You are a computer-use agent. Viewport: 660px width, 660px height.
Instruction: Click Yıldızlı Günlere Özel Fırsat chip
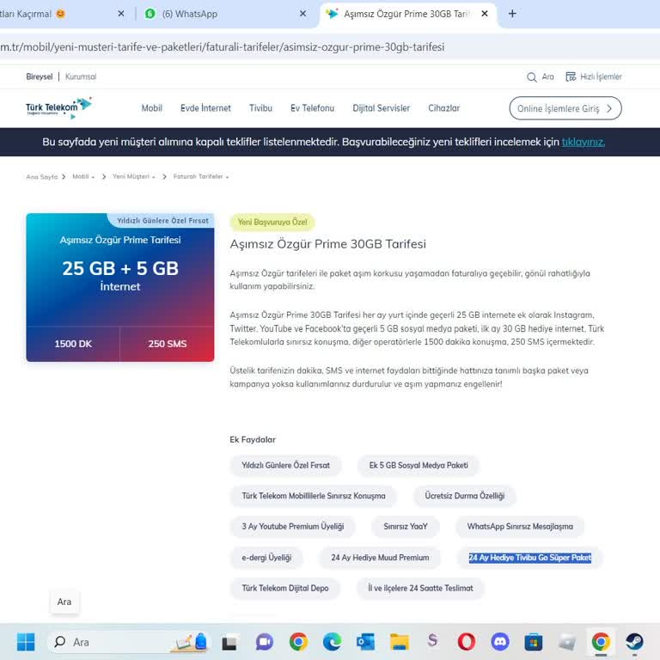click(x=285, y=466)
